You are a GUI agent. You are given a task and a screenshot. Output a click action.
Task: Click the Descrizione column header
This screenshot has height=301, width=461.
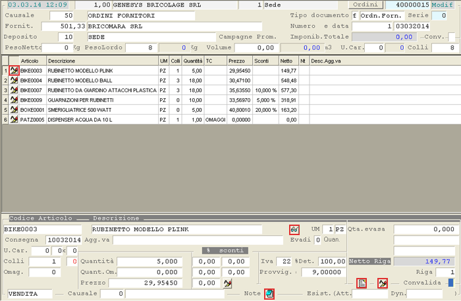[x=102, y=61]
